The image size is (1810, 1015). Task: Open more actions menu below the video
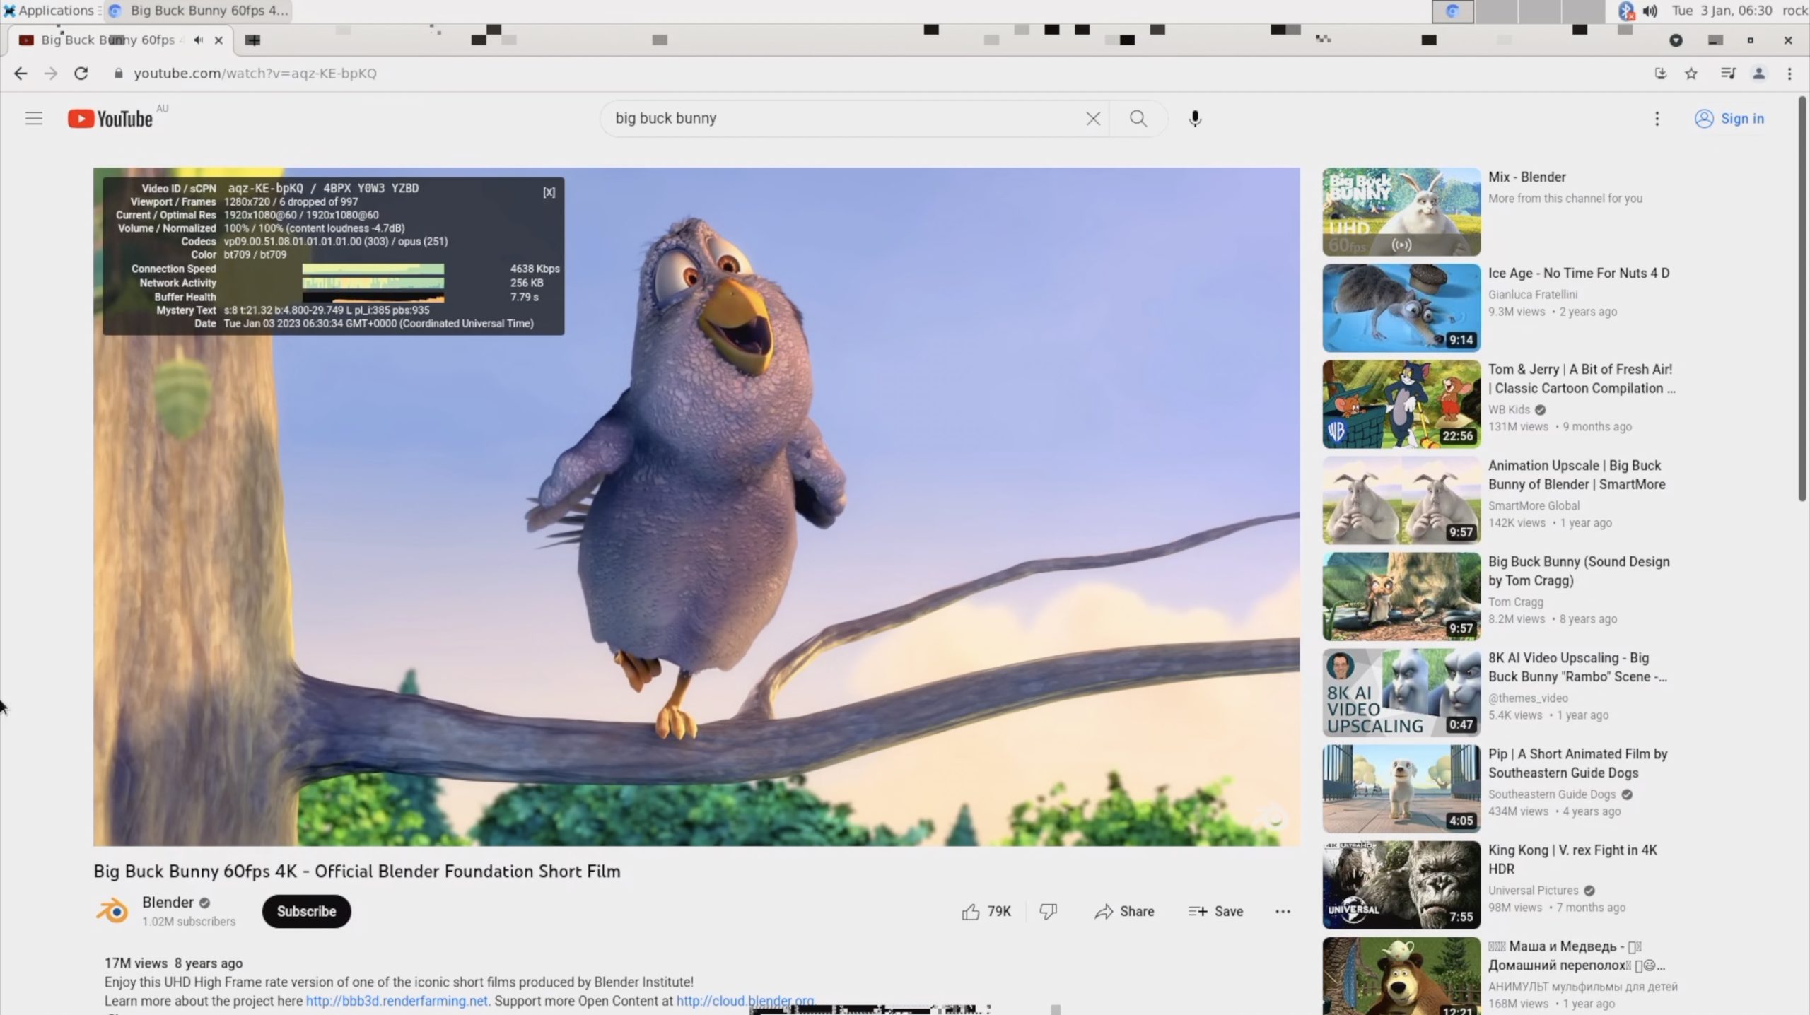tap(1283, 912)
